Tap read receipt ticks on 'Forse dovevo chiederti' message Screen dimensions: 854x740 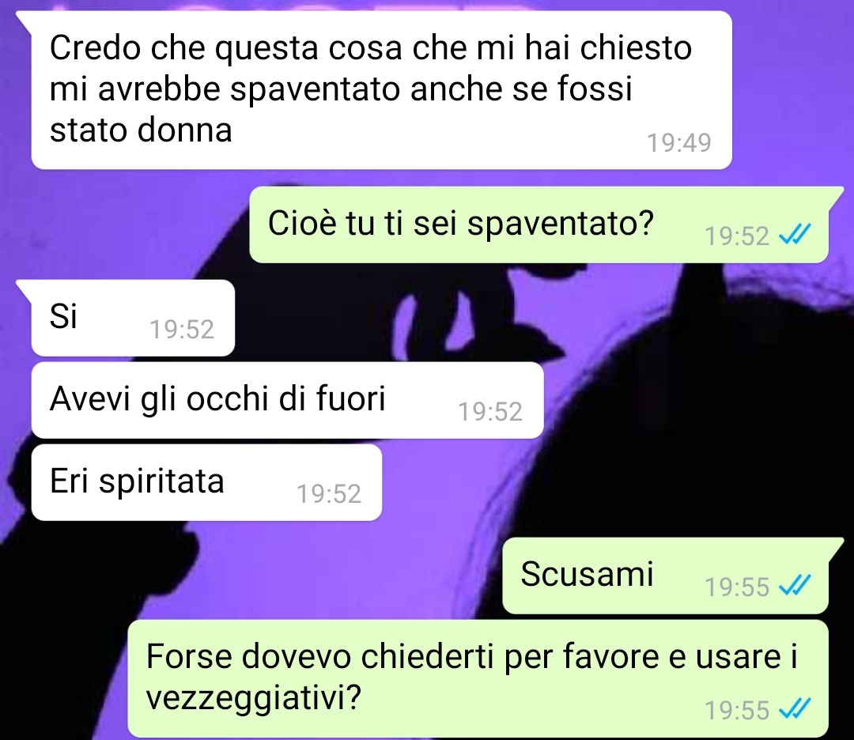pos(795,709)
